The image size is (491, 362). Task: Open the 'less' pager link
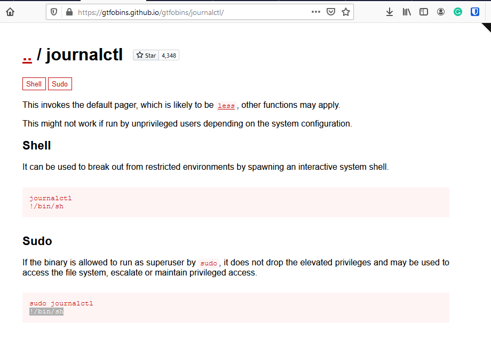click(226, 106)
